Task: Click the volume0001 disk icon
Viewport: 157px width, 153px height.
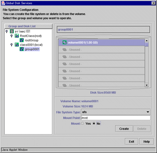Action: click(64, 42)
